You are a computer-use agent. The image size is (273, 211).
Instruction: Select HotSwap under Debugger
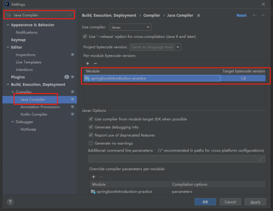click(x=28, y=129)
